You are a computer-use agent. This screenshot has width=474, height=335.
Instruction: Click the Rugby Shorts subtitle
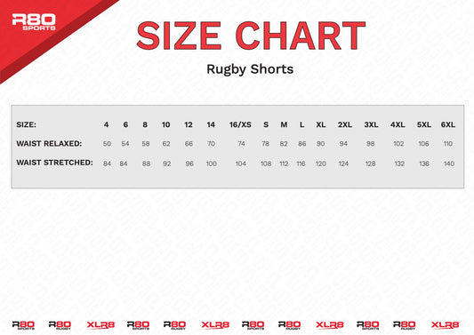point(250,69)
